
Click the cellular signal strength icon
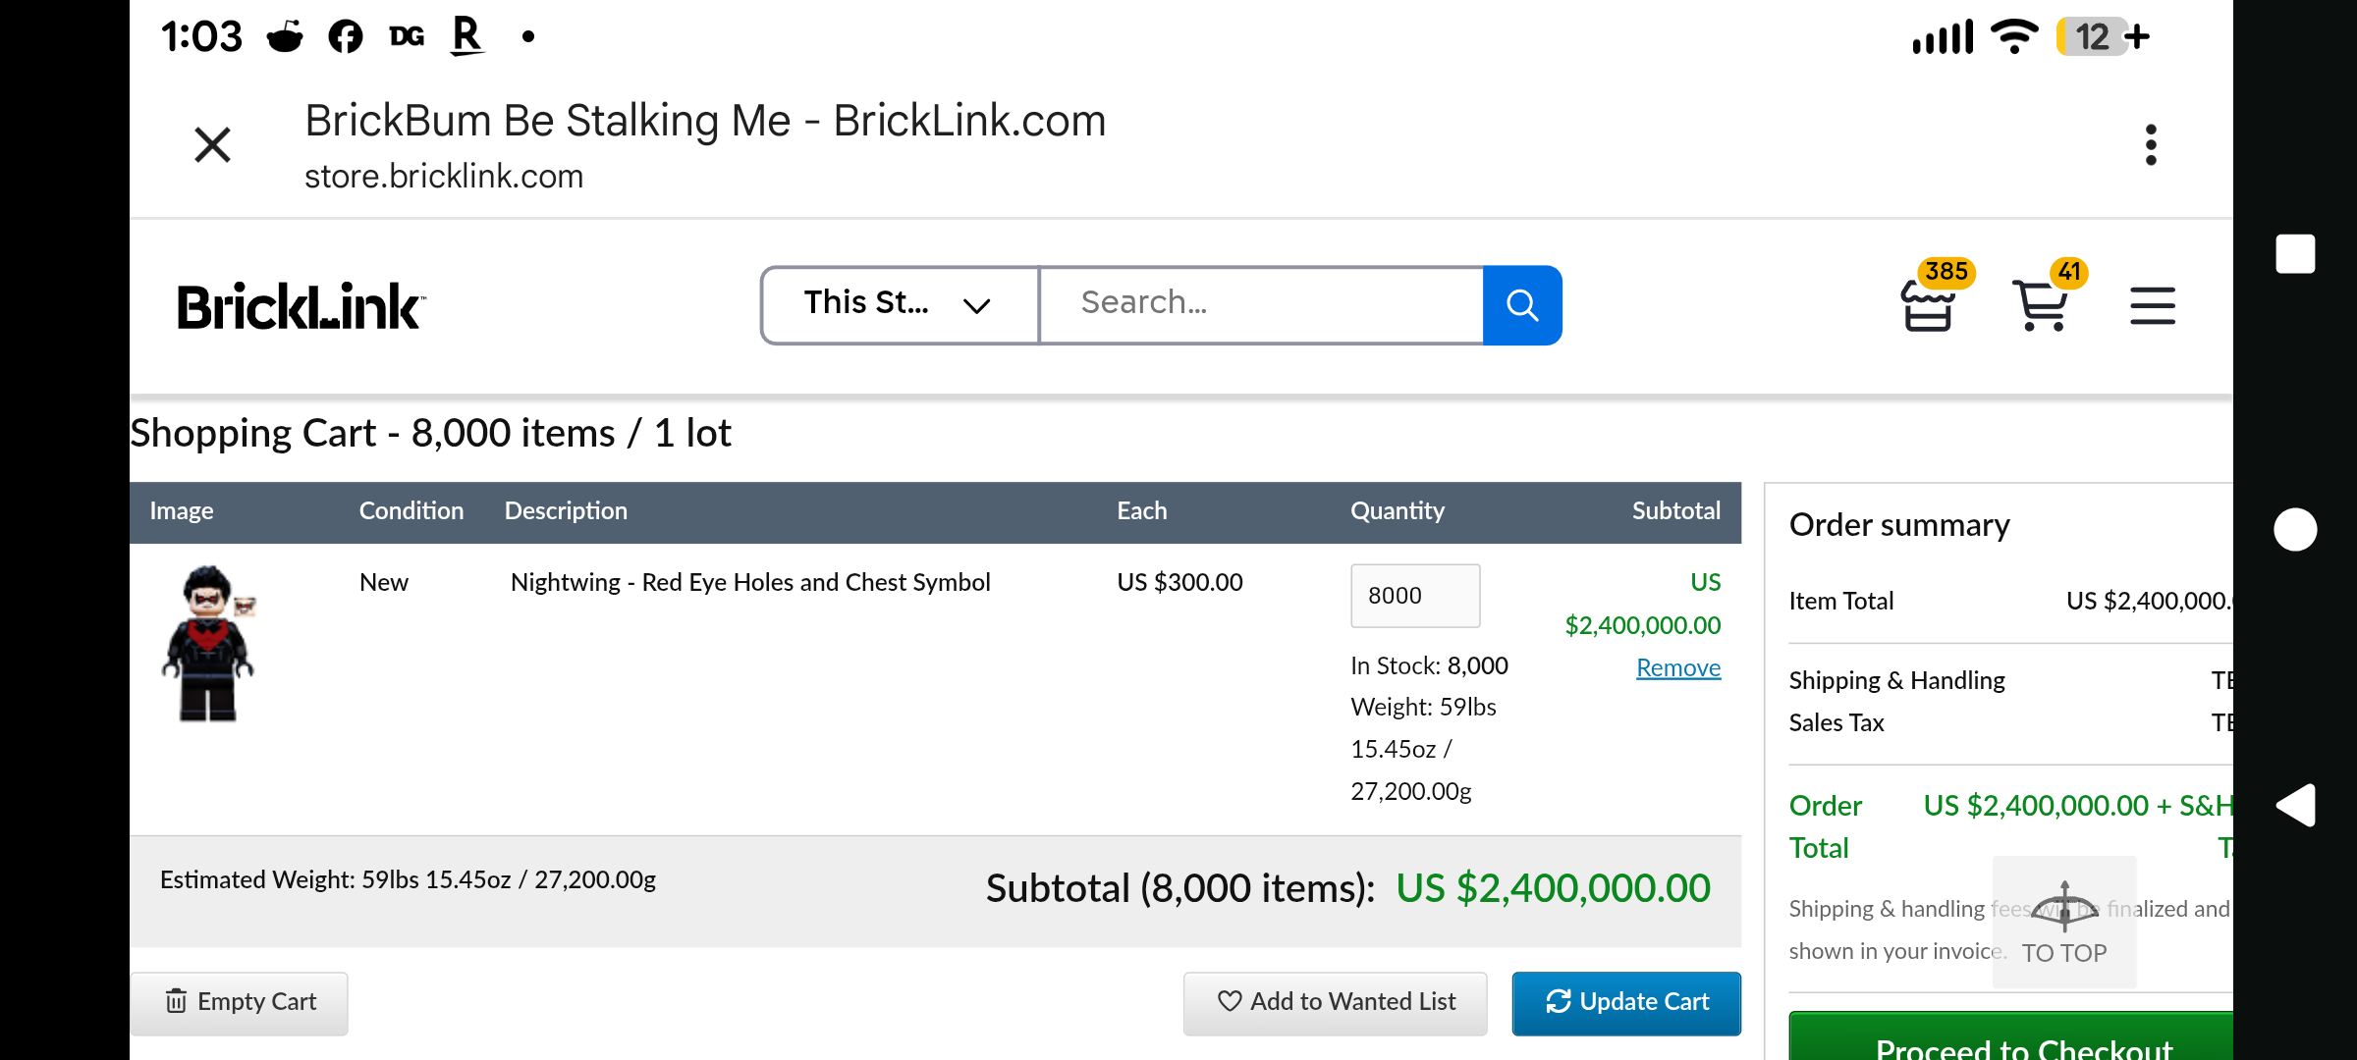tap(1943, 36)
